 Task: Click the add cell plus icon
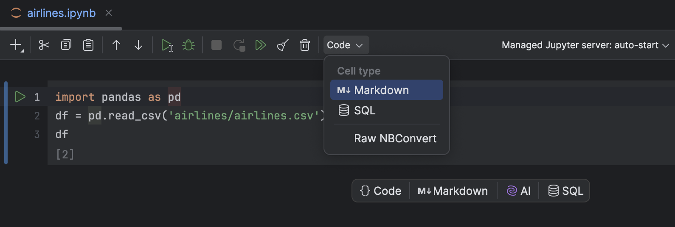point(16,45)
